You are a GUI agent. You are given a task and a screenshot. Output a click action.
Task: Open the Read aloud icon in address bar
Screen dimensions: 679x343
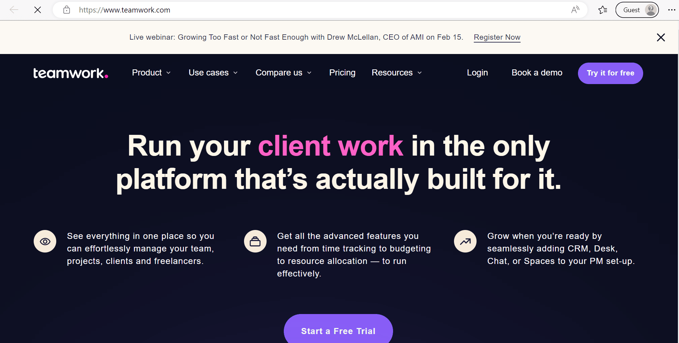575,10
